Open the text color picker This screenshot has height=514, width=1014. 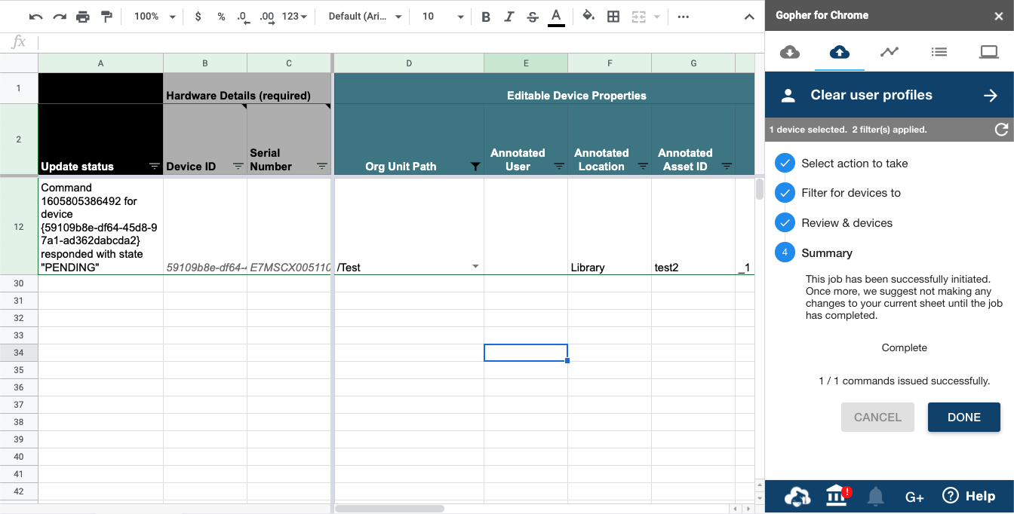tap(556, 17)
